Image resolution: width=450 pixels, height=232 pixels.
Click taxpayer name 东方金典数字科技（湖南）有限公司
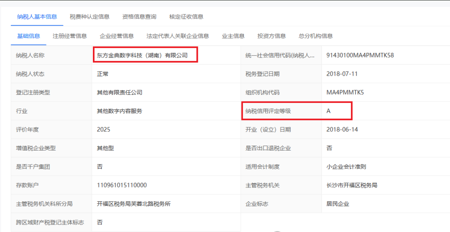pyautogui.click(x=142, y=55)
